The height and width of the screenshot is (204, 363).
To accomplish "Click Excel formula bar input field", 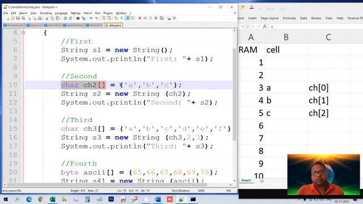I will coord(316,27).
